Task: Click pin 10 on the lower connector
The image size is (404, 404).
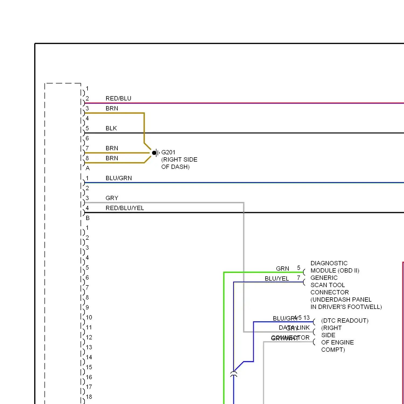Action: coord(89,317)
